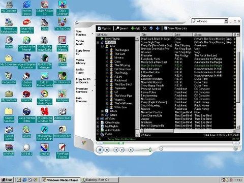Expand the All Video node
244x183 pixels.
98,118
